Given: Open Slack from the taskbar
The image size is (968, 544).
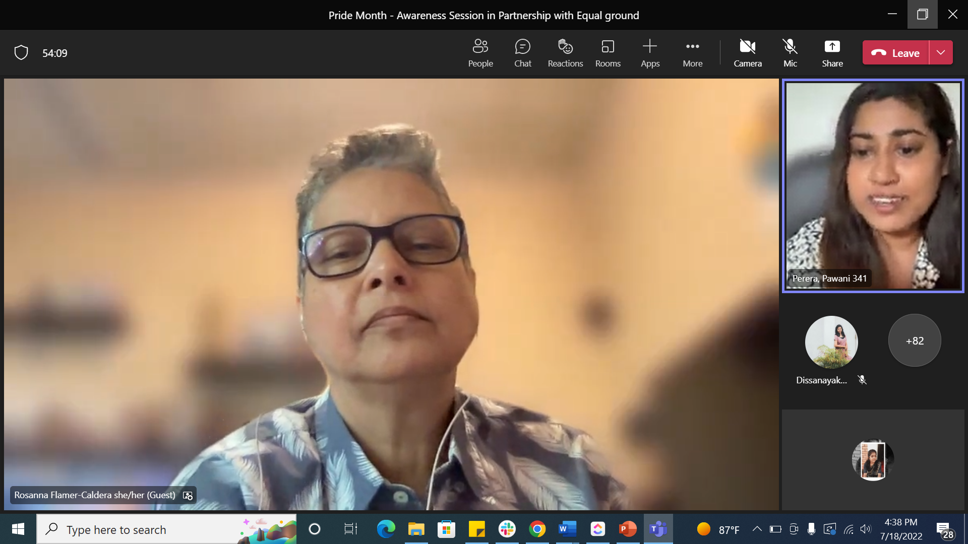Looking at the screenshot, I should [507, 529].
